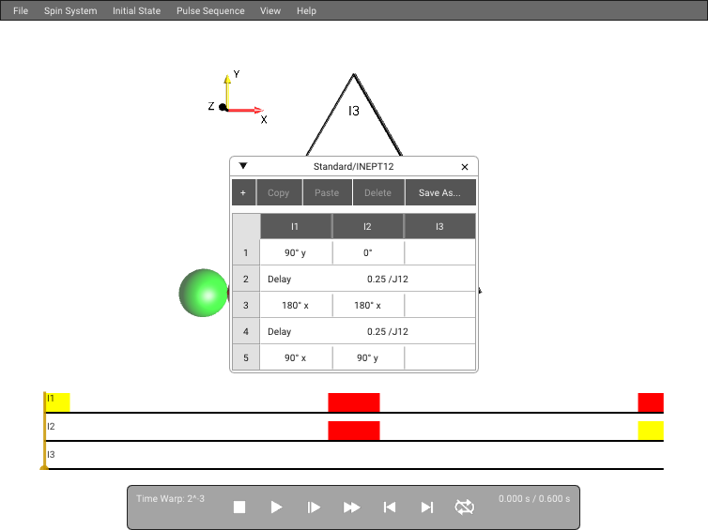Close the Standard/INEPT12 panel
The height and width of the screenshot is (530, 708).
[465, 167]
